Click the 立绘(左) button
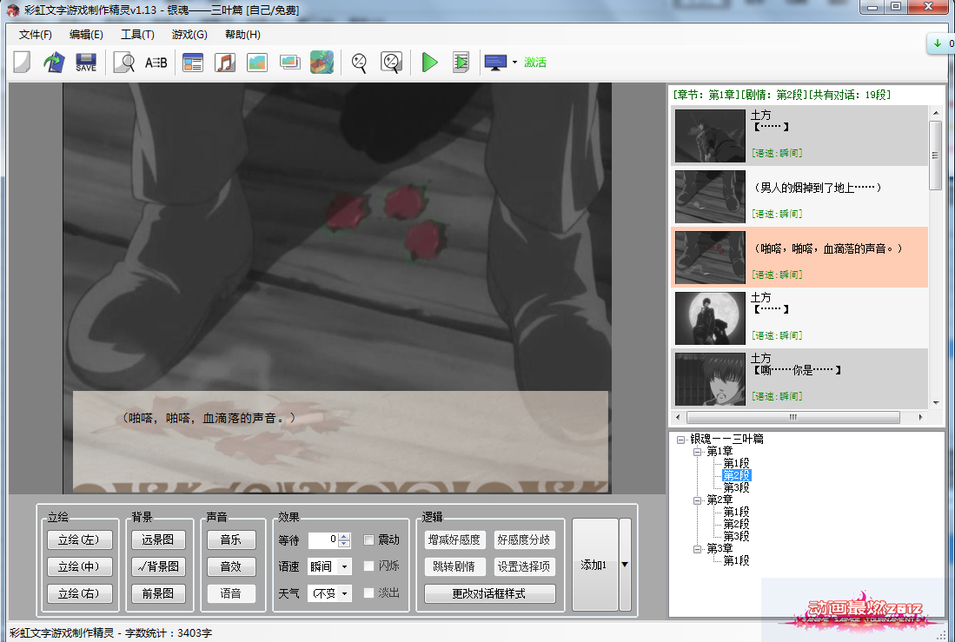The image size is (955, 642). (x=80, y=539)
